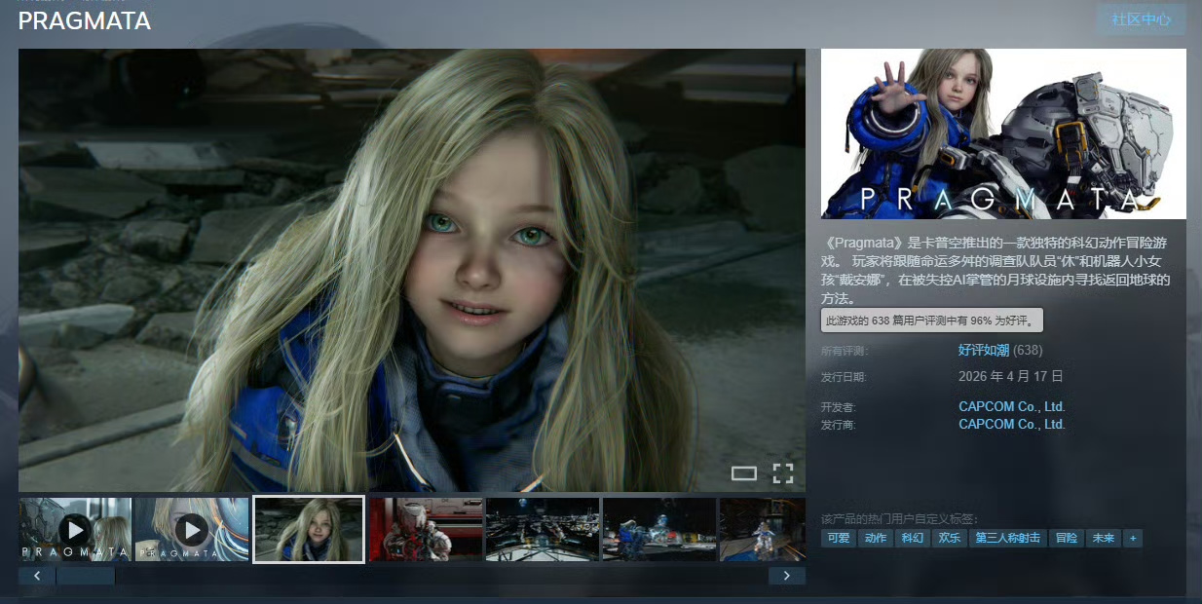Click the PRAGMATA header capsule image

(1003, 133)
